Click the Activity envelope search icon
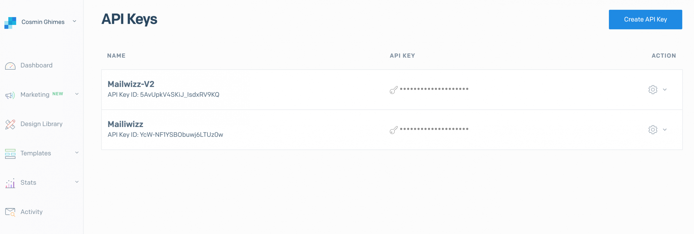Image resolution: width=694 pixels, height=234 pixels. (x=10, y=212)
